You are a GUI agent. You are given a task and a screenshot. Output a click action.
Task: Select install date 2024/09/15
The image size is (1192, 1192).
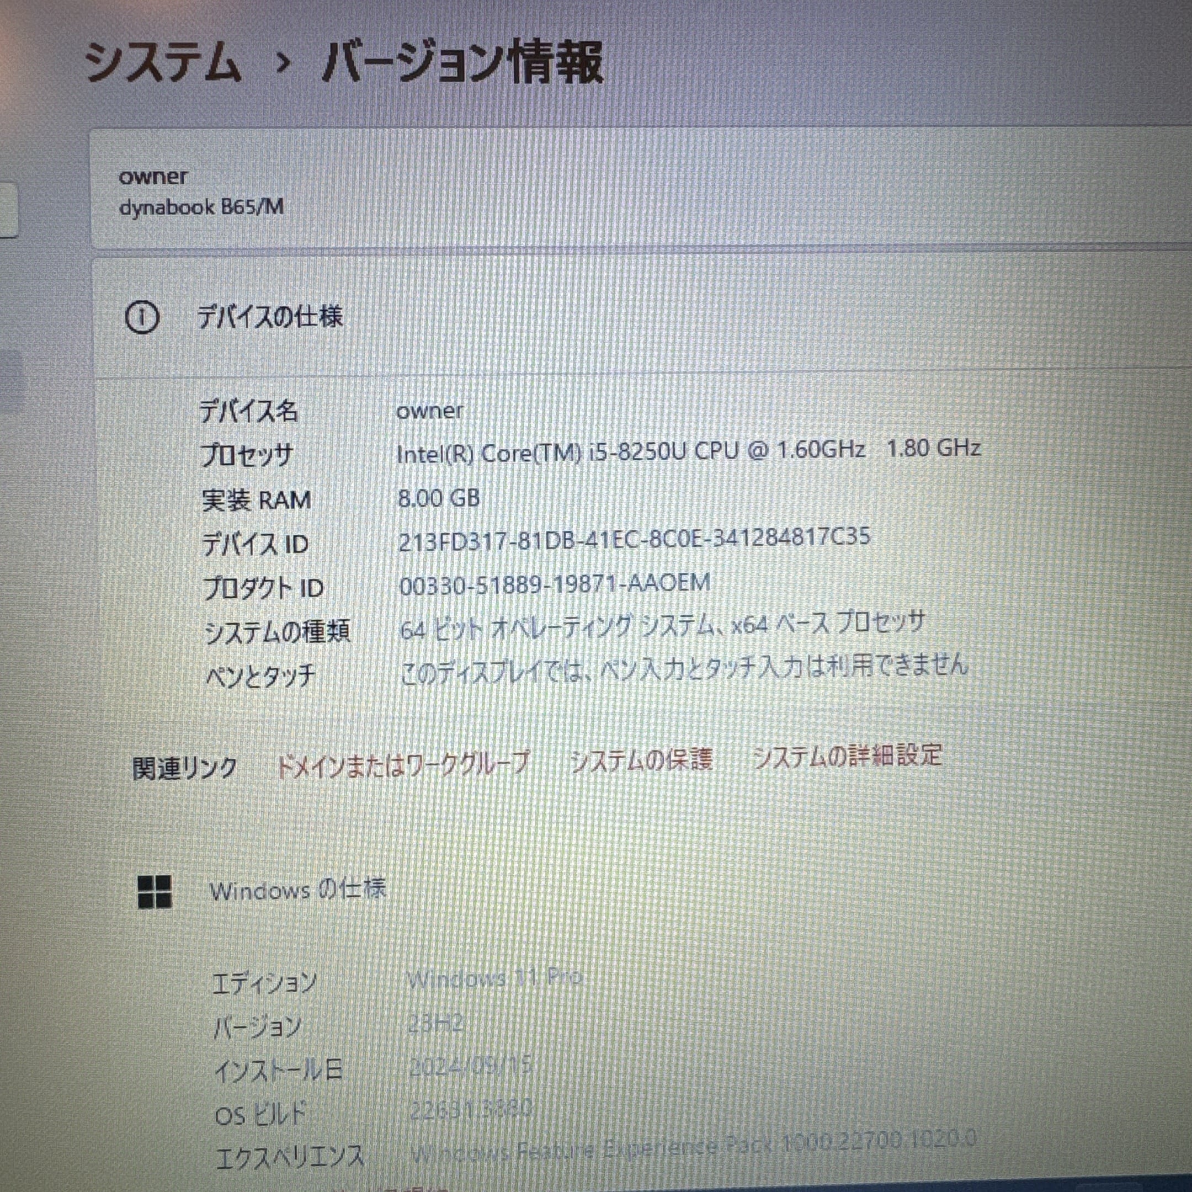(x=470, y=1065)
